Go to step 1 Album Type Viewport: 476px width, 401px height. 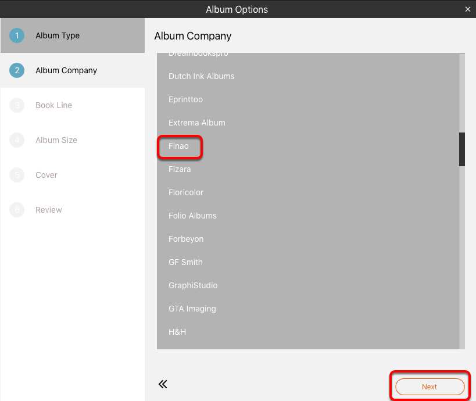point(73,35)
